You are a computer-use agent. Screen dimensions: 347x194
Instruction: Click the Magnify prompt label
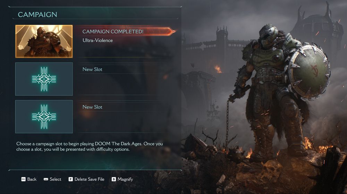click(125, 179)
